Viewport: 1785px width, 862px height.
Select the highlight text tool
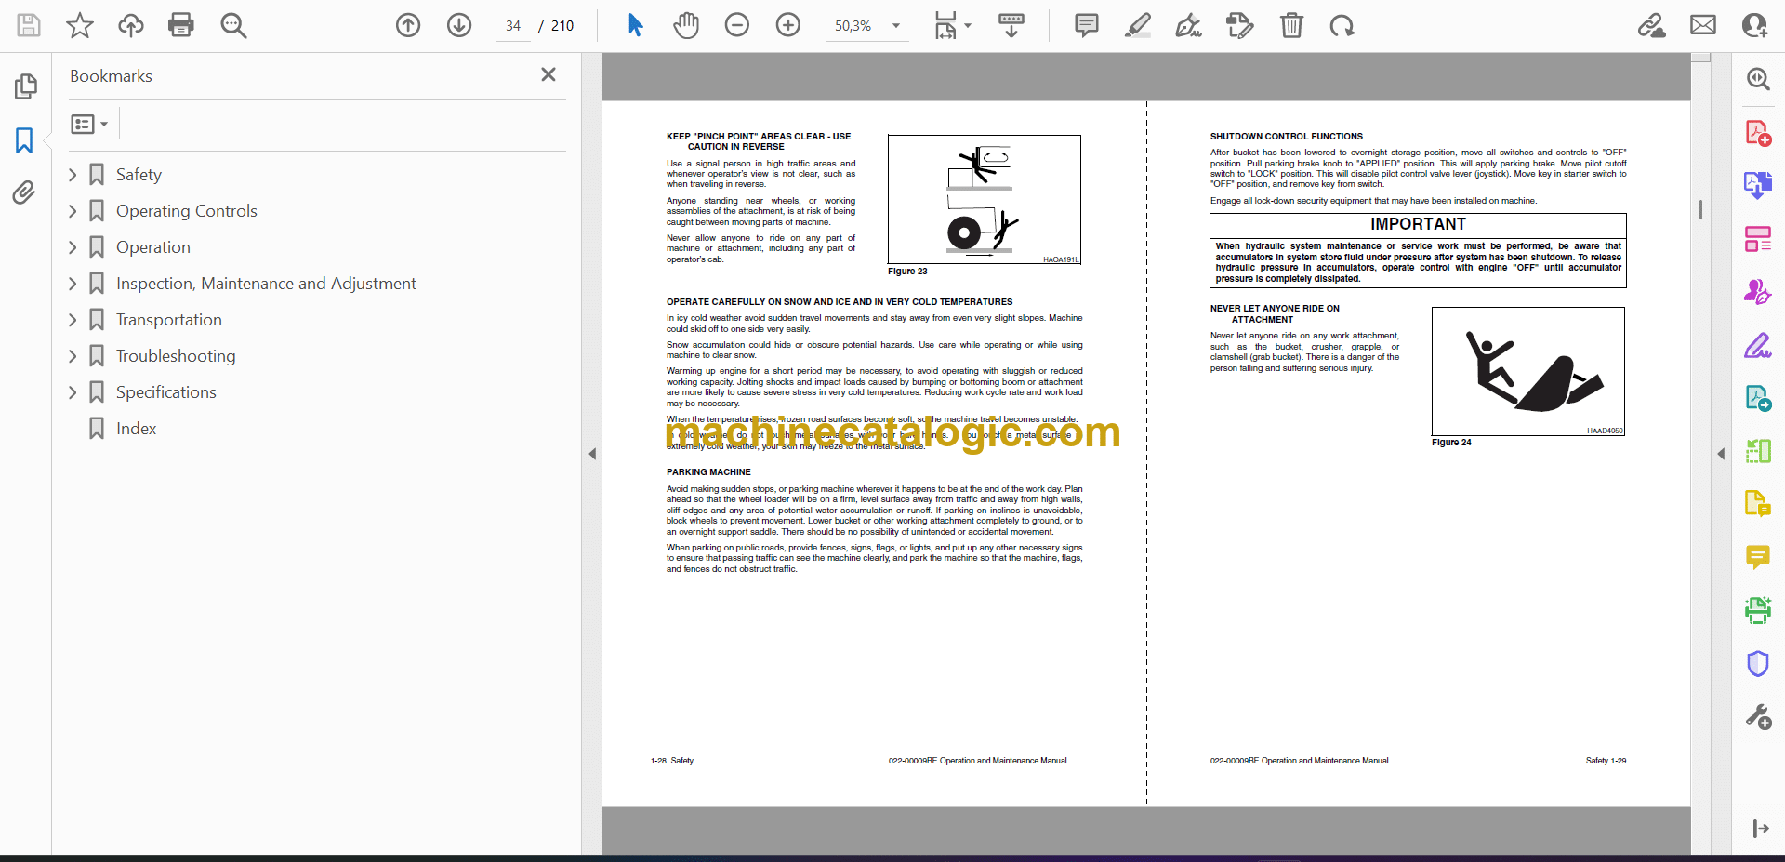[1137, 25]
